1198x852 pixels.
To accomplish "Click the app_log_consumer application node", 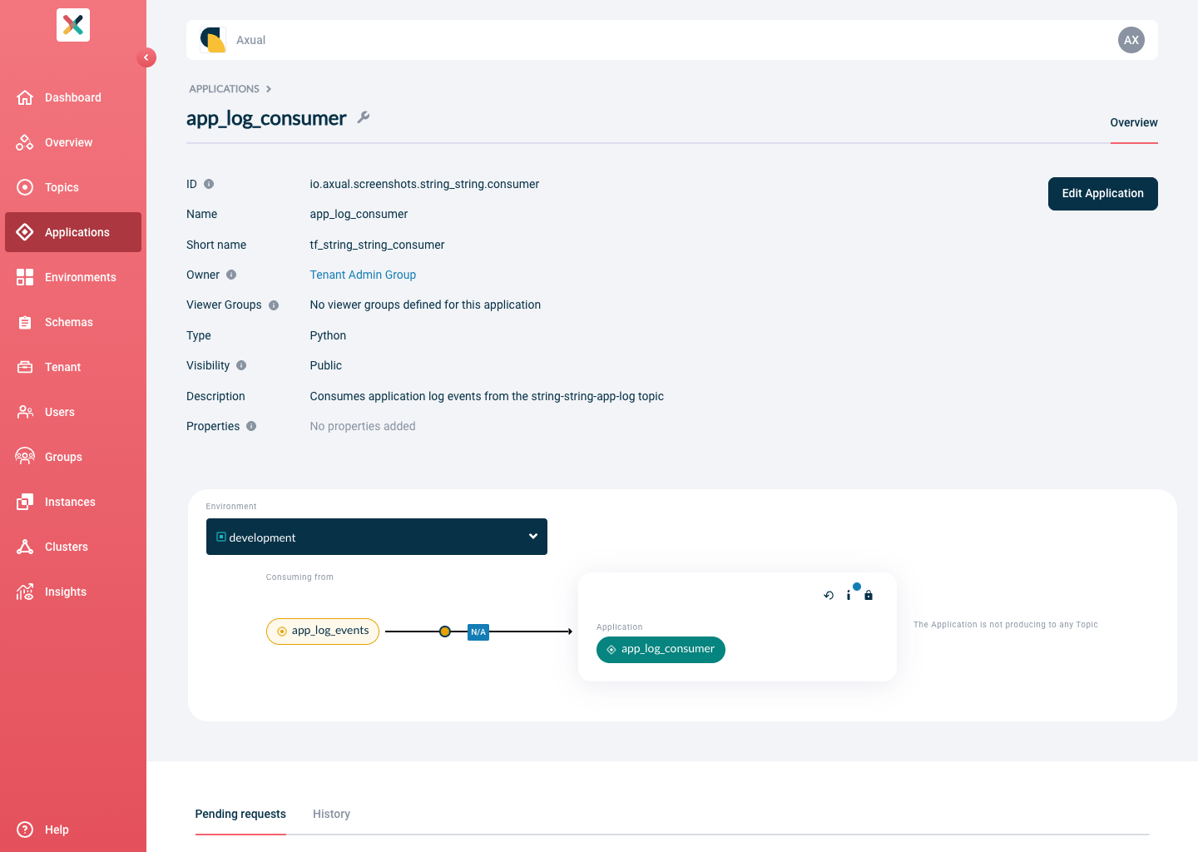I will 661,650.
